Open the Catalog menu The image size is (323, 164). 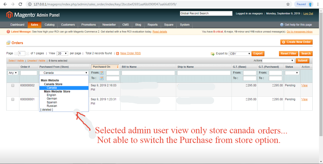click(x=49, y=25)
